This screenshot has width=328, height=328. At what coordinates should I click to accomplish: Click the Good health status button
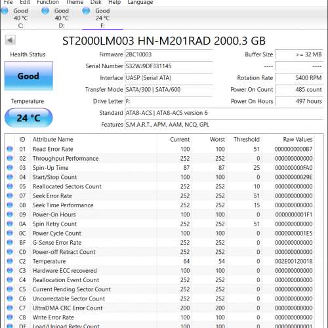(29, 75)
